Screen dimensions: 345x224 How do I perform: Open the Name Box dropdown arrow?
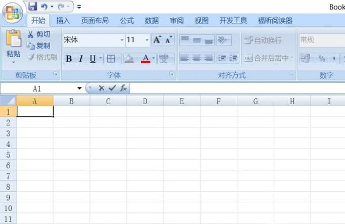79,88
